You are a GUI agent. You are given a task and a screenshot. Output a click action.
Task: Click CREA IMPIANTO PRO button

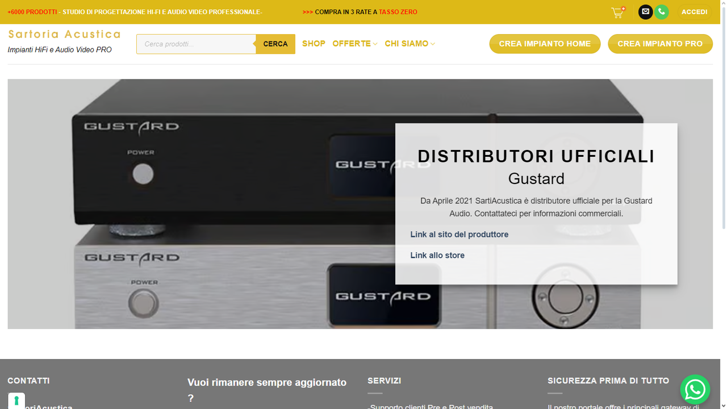pos(660,44)
